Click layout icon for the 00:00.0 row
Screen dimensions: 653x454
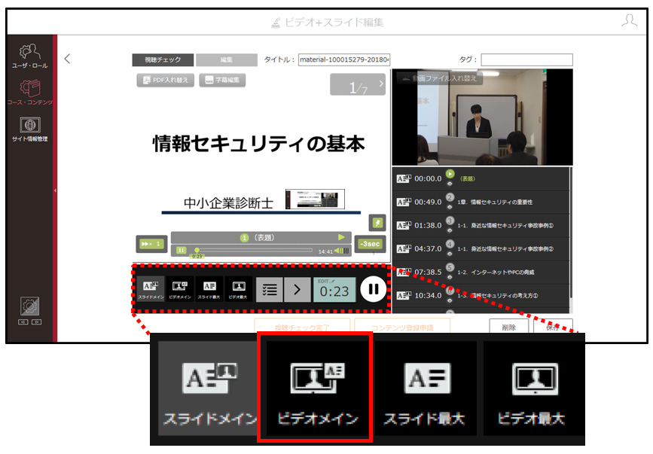pos(404,178)
